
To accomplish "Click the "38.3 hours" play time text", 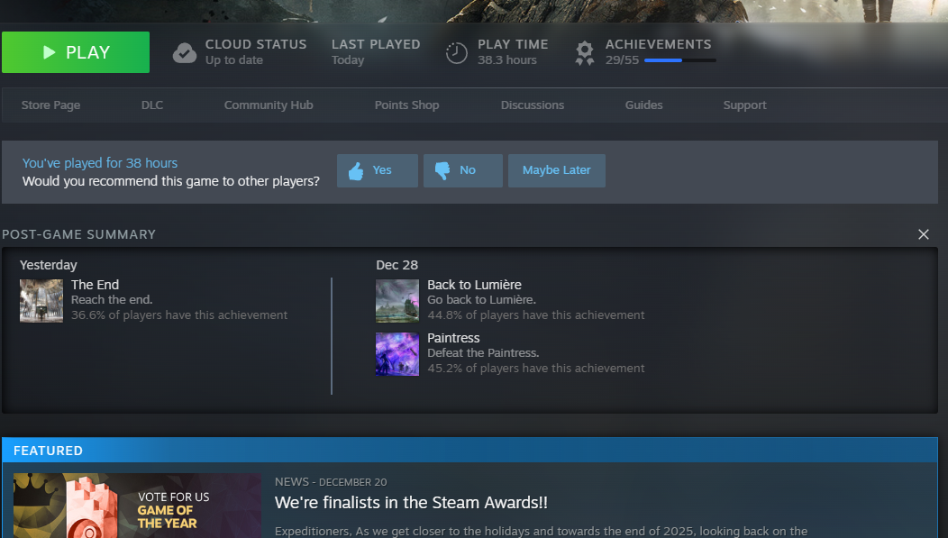I will [x=506, y=60].
